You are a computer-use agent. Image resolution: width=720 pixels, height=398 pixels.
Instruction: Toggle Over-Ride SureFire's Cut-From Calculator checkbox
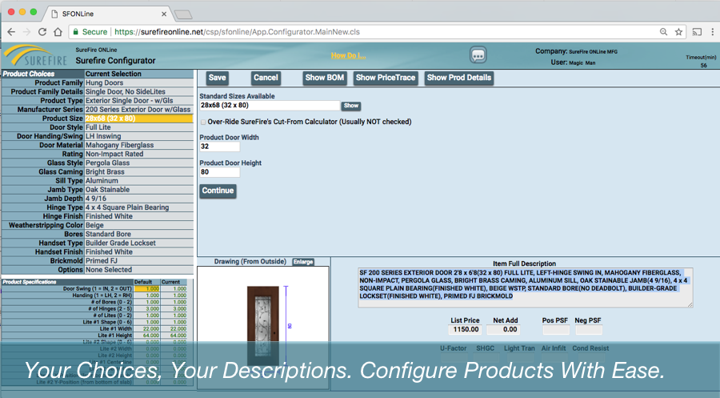[x=203, y=123]
